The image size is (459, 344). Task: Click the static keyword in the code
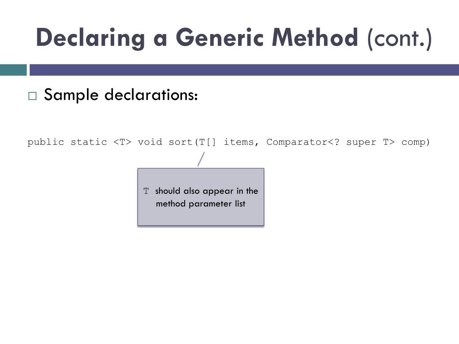click(89, 142)
